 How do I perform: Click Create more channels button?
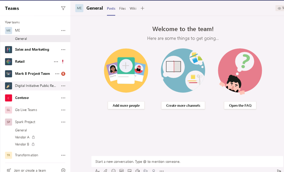[x=183, y=105]
